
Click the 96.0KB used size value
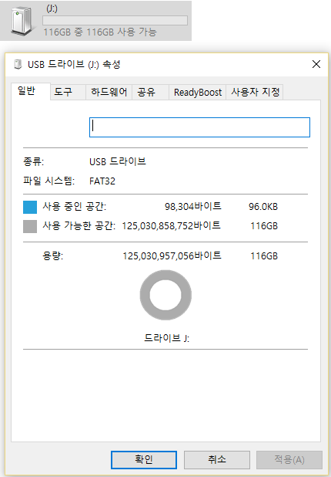click(263, 207)
